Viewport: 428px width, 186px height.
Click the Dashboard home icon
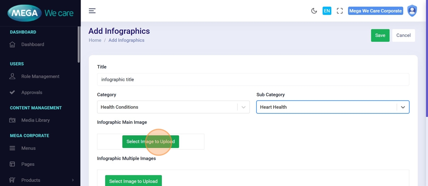coord(12,45)
